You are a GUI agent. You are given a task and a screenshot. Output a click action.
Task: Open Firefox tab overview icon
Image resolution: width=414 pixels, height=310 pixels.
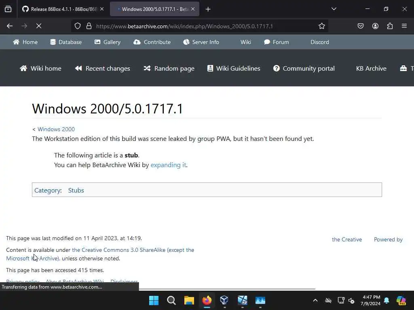click(x=8, y=9)
